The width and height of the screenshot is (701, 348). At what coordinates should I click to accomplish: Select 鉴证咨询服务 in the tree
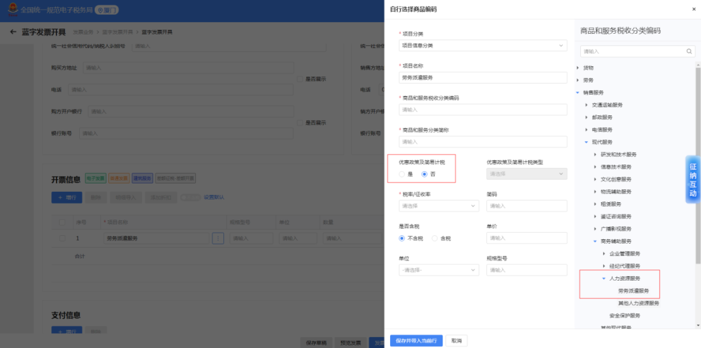(x=616, y=216)
